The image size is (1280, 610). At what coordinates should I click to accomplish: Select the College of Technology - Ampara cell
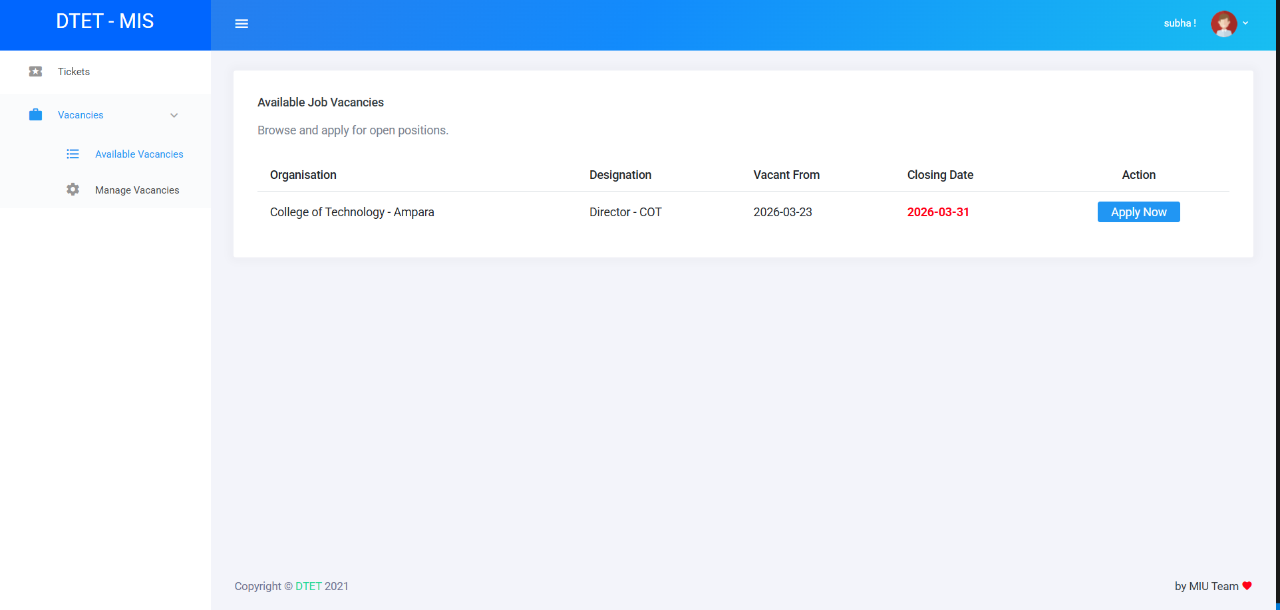(x=352, y=212)
